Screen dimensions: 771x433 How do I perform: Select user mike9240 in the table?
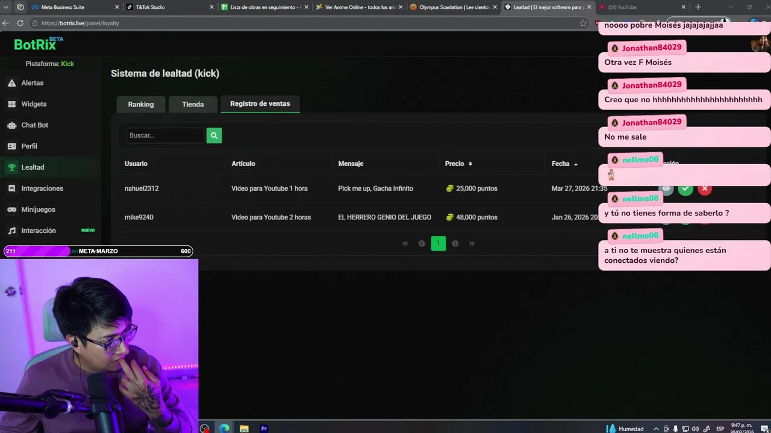coord(139,217)
